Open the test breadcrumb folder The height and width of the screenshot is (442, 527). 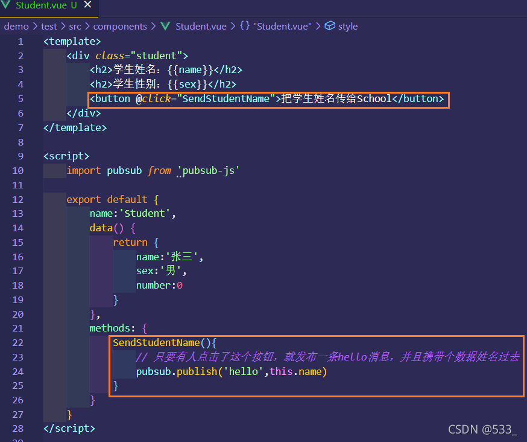click(x=49, y=26)
